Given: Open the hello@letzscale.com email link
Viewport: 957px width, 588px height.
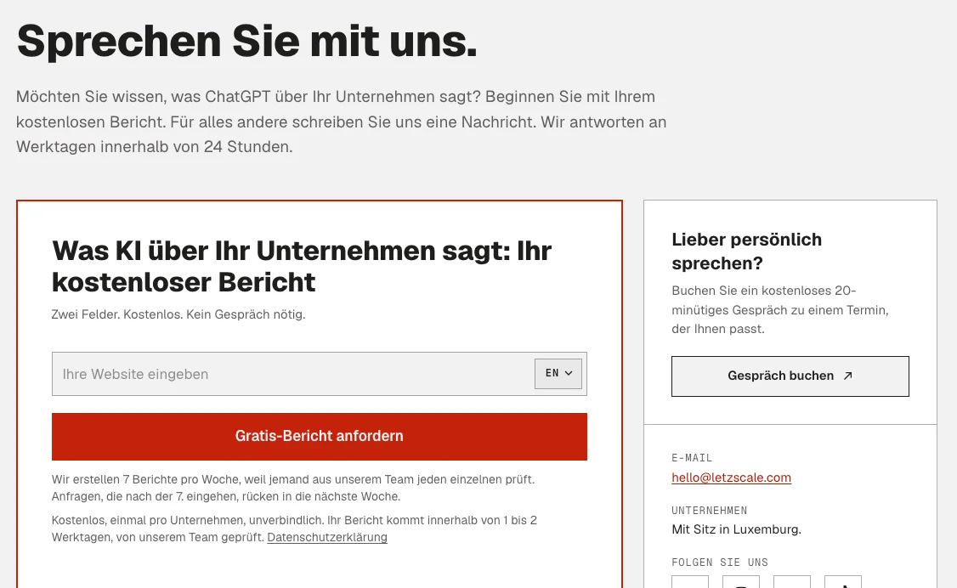Looking at the screenshot, I should click(731, 478).
